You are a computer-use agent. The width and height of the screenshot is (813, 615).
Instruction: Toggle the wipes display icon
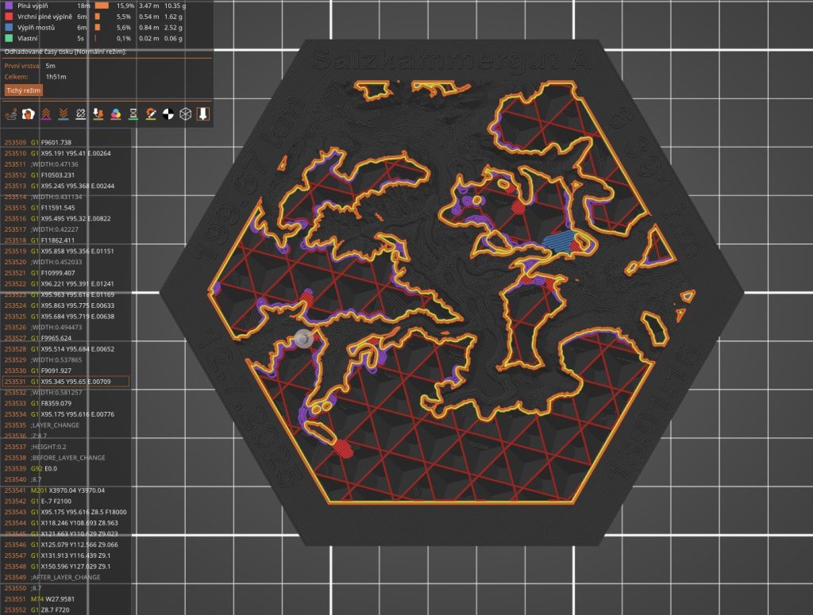28,115
